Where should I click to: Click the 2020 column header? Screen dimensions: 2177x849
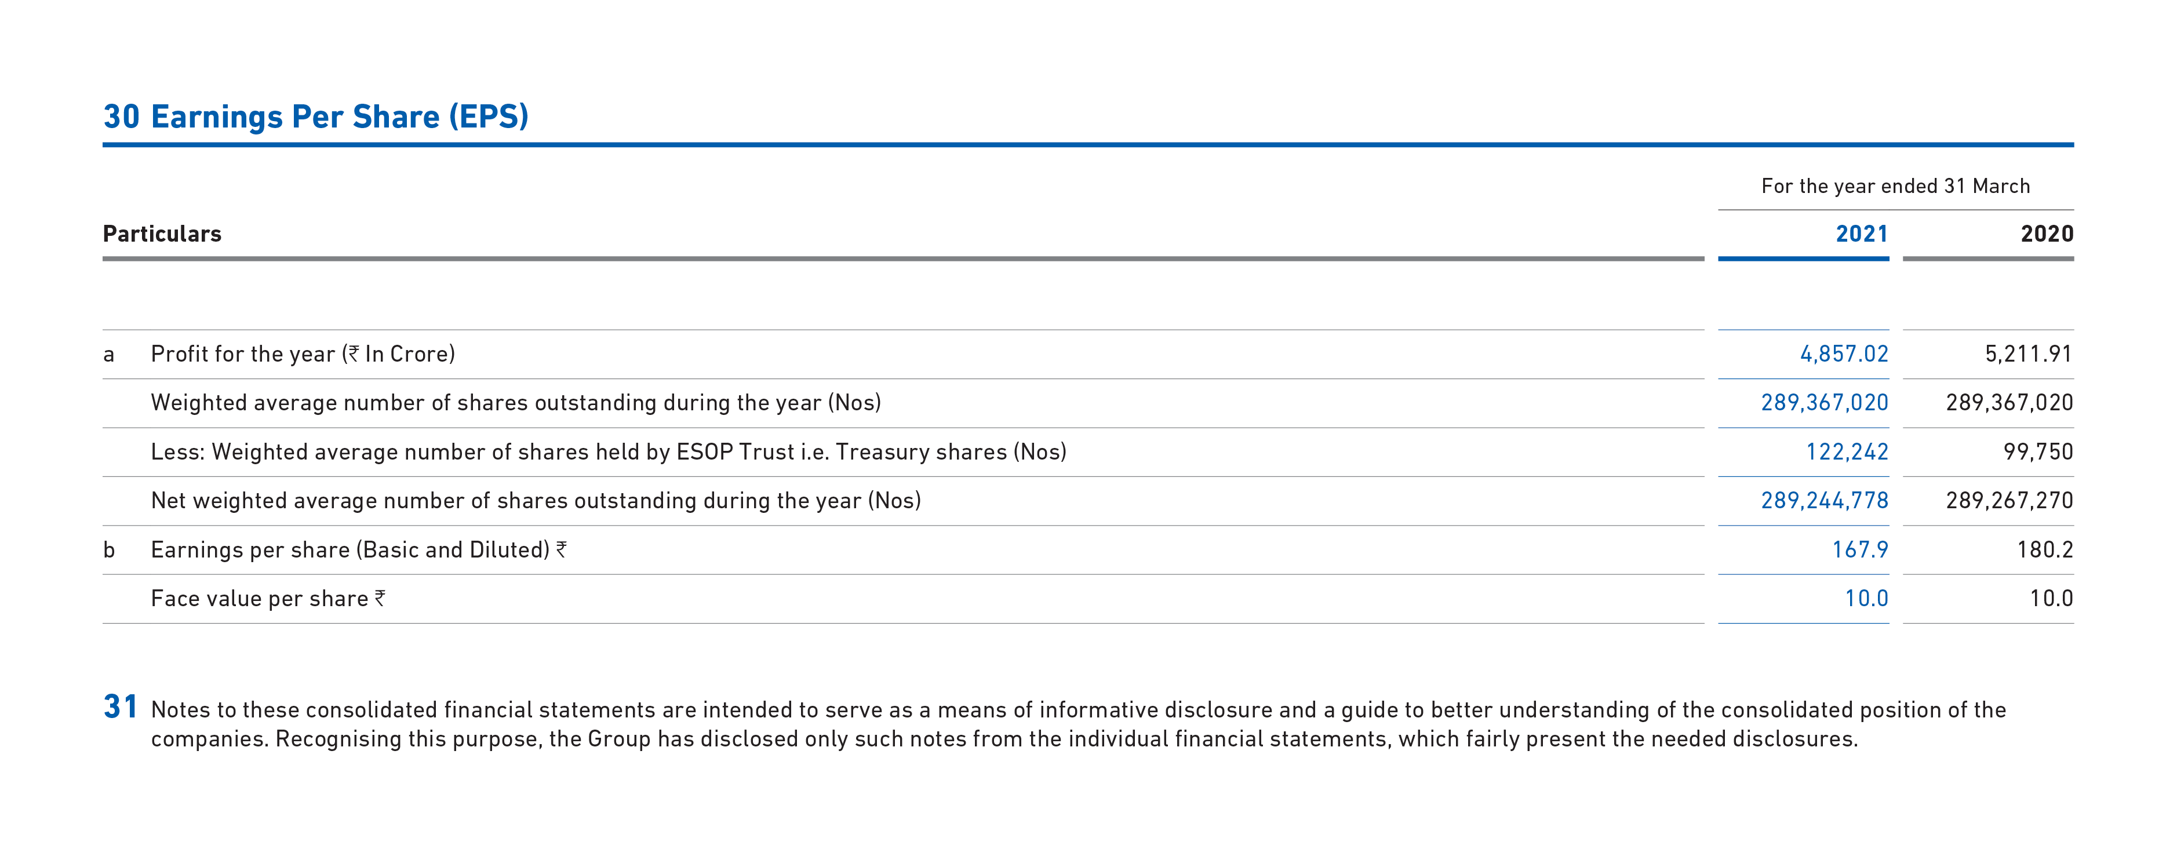point(2046,234)
